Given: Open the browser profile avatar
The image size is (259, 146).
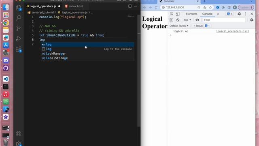Looking at the screenshot, I should [x=235, y=7].
